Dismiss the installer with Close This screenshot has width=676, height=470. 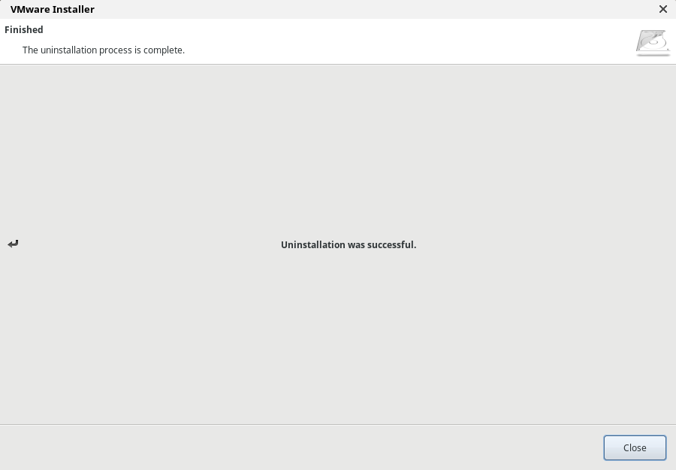pyautogui.click(x=635, y=447)
